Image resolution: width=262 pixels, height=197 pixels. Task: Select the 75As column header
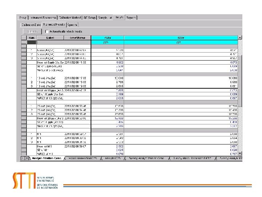pyautogui.click(x=108, y=38)
